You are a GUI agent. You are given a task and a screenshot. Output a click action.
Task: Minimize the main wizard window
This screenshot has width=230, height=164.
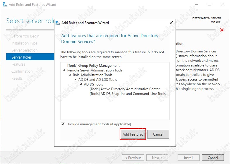click(x=196, y=4)
